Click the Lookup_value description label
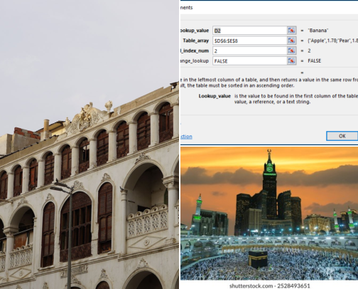Viewport: 358px width, 289px height. click(215, 96)
